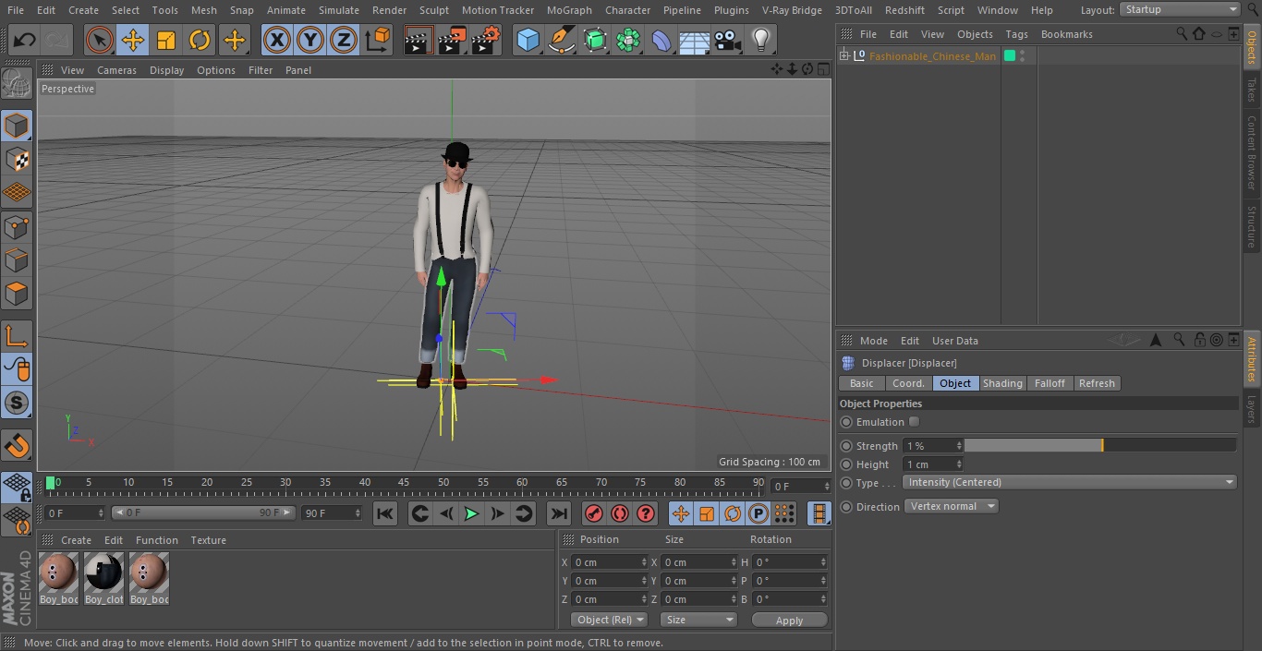Toggle X axis lock
1262x651 pixels.
pos(276,41)
